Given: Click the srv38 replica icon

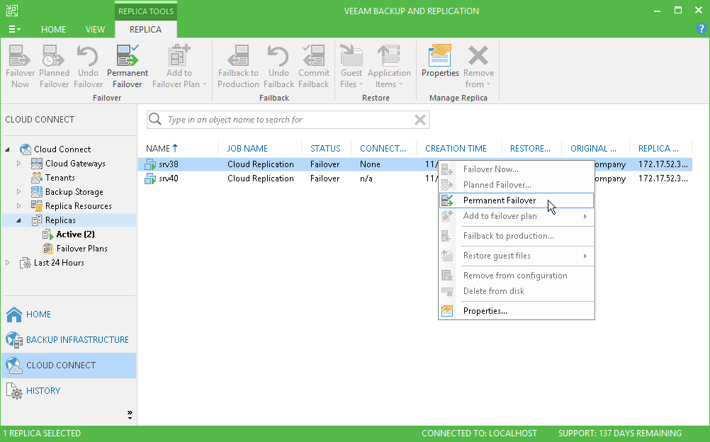Looking at the screenshot, I should coord(150,164).
